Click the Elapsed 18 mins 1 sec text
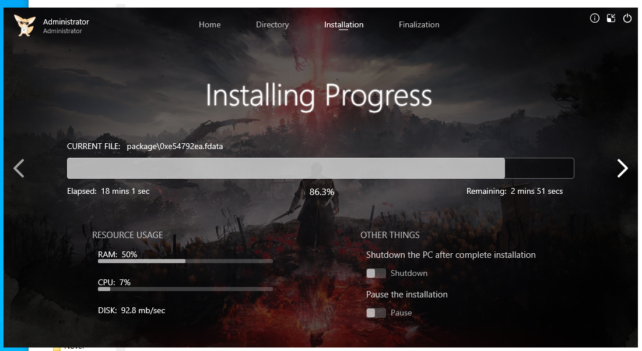The image size is (642, 351). pyautogui.click(x=108, y=192)
